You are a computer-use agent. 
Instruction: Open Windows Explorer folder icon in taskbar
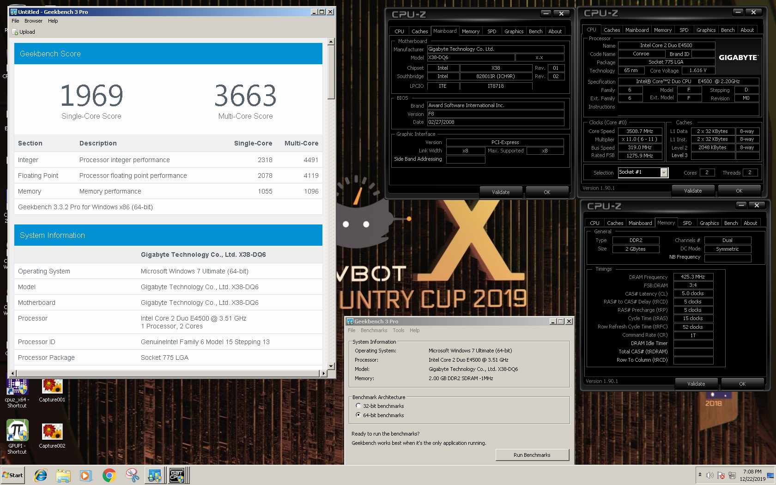click(x=63, y=475)
